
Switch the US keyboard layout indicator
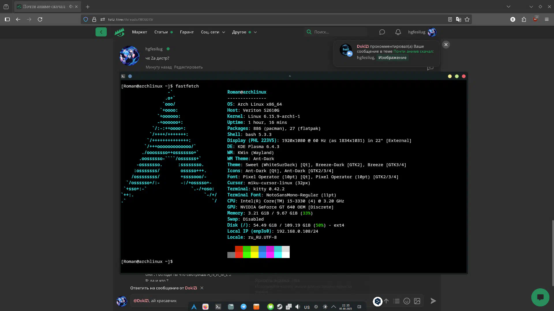tap(307, 307)
